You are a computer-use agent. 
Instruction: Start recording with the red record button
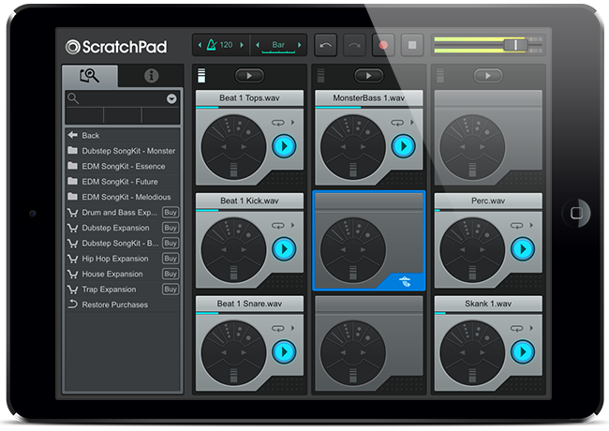(383, 45)
